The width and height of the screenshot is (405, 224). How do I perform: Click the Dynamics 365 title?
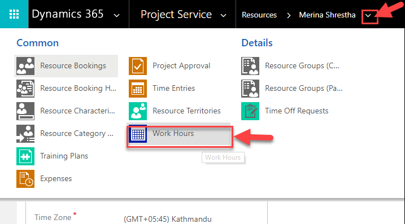67,14
